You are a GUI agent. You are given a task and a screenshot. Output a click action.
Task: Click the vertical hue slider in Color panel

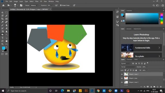162,19
